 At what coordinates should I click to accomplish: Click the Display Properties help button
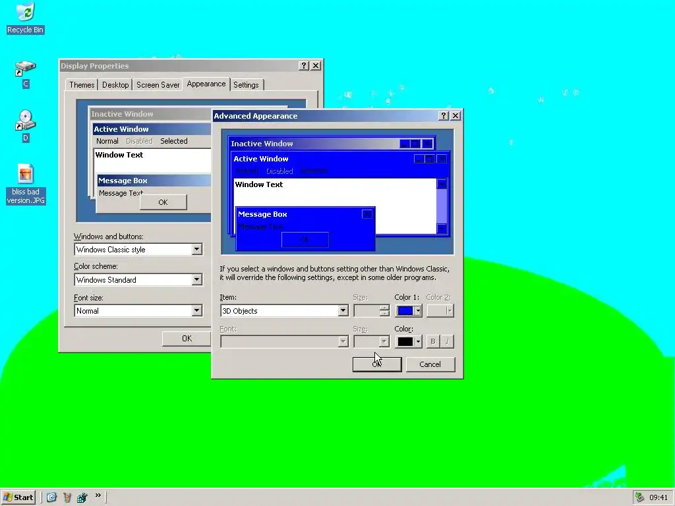[x=303, y=65]
